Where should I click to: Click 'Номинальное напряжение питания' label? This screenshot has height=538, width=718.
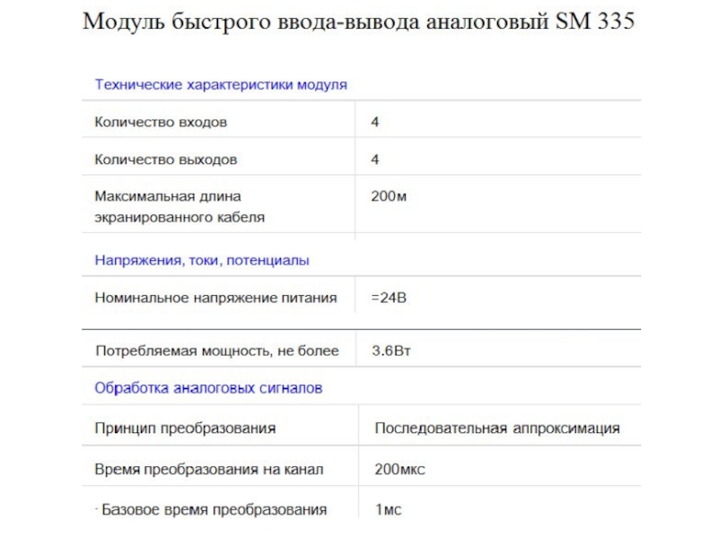[216, 298]
